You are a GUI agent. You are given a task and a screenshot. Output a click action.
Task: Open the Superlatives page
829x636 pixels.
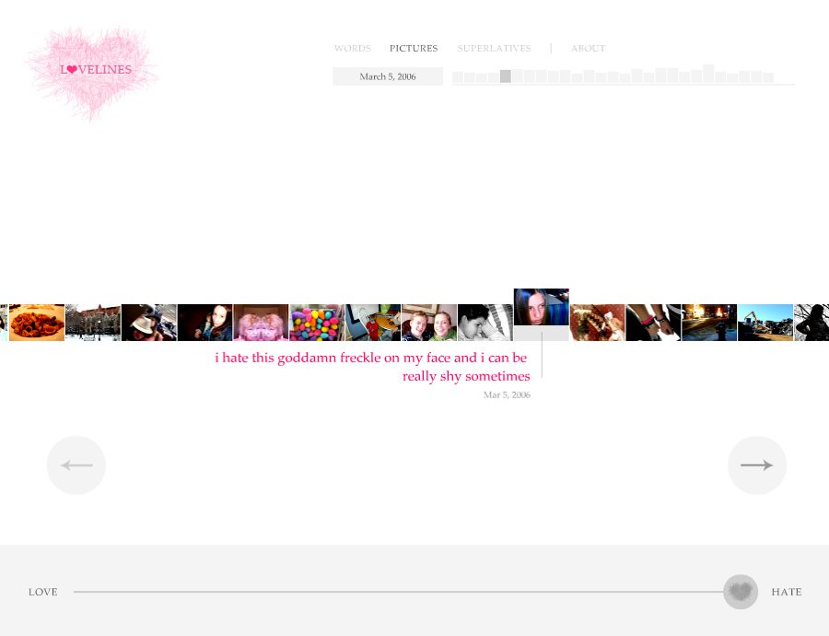(494, 48)
